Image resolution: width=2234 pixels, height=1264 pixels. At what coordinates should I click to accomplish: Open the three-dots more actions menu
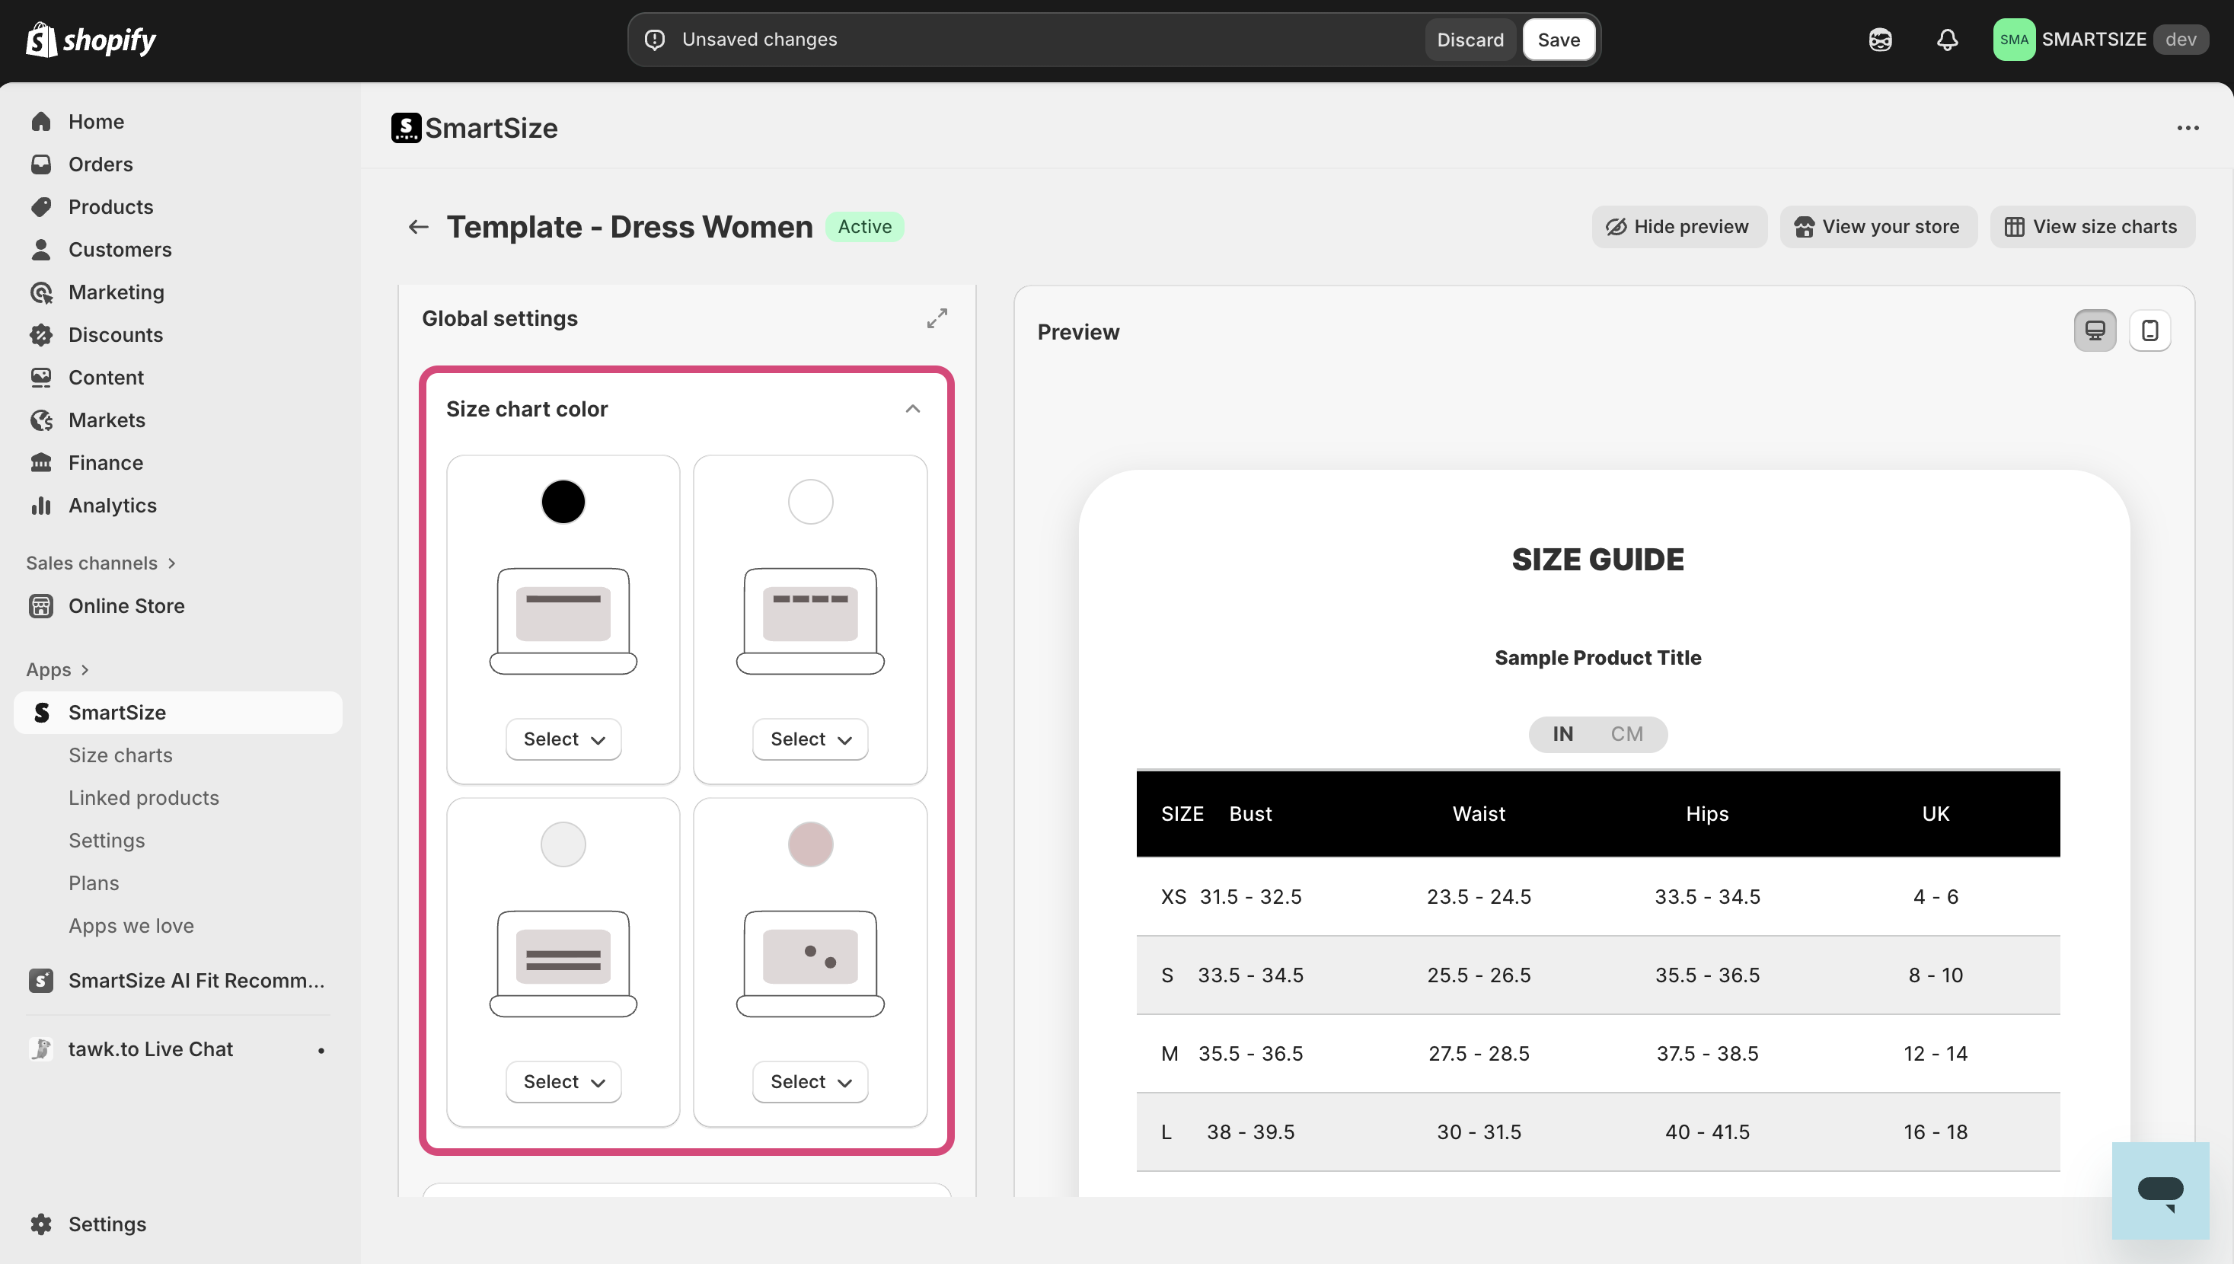point(2187,129)
